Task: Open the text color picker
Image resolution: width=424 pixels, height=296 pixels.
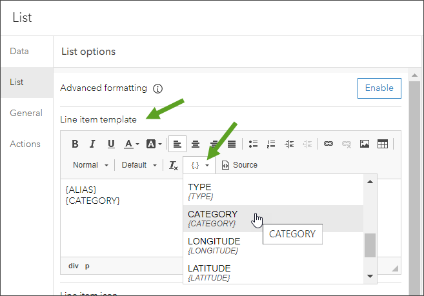Action: [132, 144]
